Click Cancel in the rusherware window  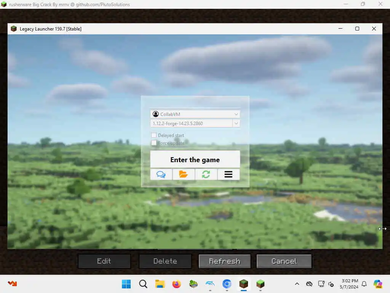tap(284, 261)
